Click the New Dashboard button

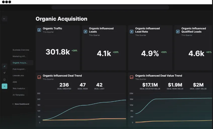point(21,104)
